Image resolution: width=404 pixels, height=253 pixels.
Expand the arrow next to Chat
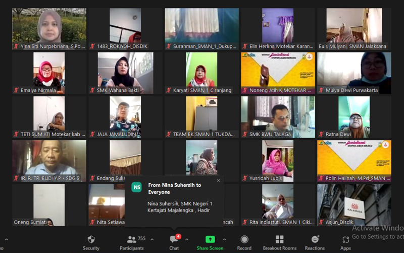tap(187, 239)
